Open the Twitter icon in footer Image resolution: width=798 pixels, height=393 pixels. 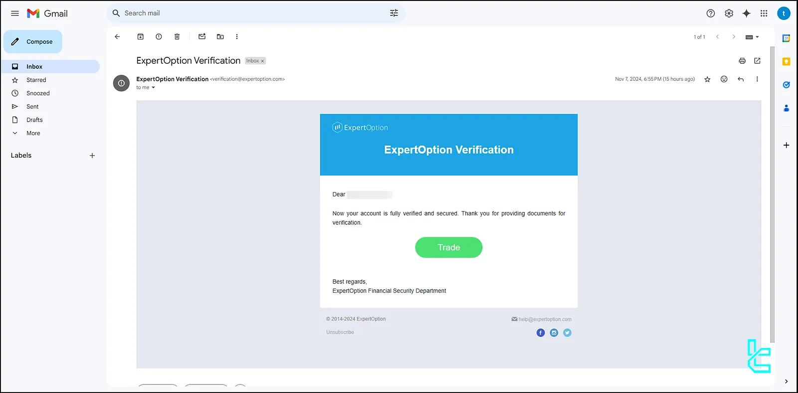click(x=568, y=333)
